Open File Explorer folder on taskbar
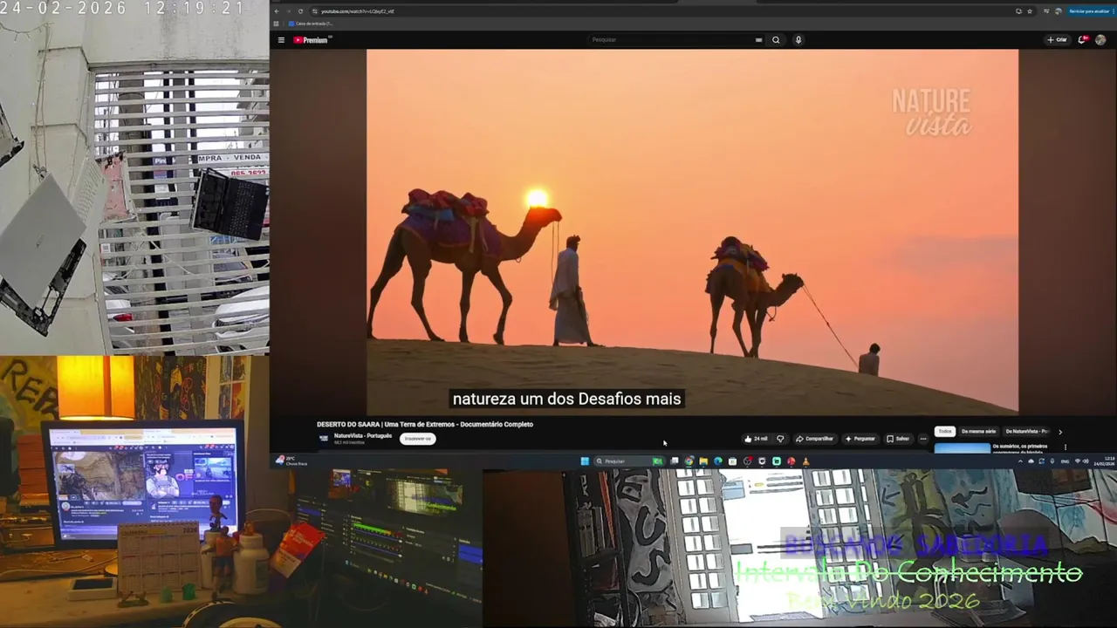The height and width of the screenshot is (628, 1117). (x=703, y=461)
